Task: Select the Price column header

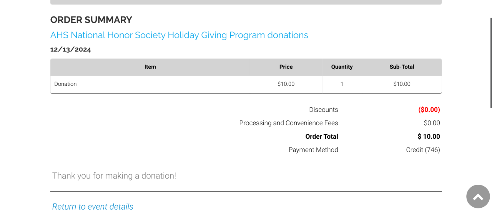Action: (x=286, y=67)
